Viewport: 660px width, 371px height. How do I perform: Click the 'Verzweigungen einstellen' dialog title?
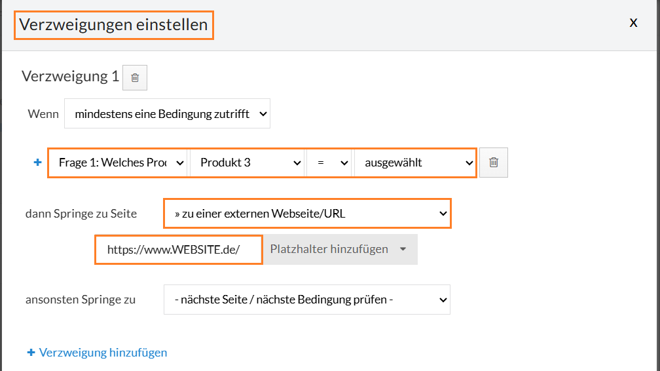click(114, 25)
